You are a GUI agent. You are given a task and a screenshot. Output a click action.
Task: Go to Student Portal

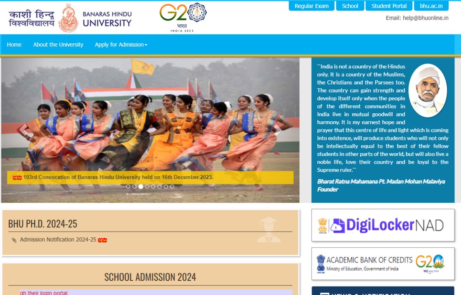tap(389, 6)
